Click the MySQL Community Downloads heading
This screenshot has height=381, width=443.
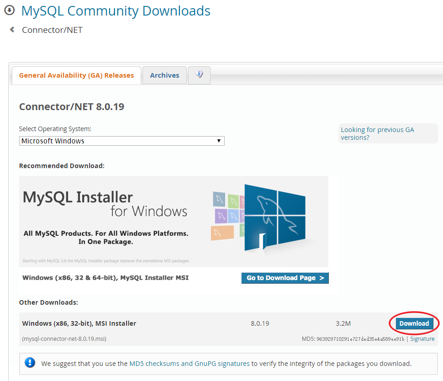116,11
